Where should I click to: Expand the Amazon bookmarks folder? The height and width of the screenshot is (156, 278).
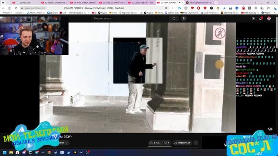click(x=7, y=13)
